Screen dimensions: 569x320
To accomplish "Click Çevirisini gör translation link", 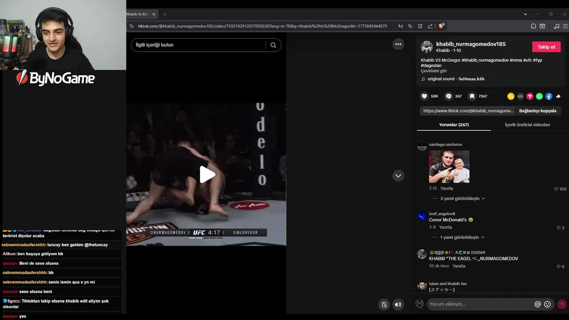I will pyautogui.click(x=434, y=71).
